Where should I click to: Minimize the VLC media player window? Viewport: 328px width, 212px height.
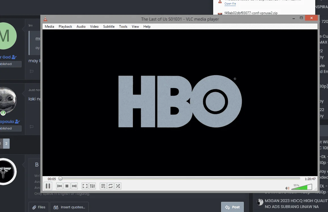(x=294, y=18)
